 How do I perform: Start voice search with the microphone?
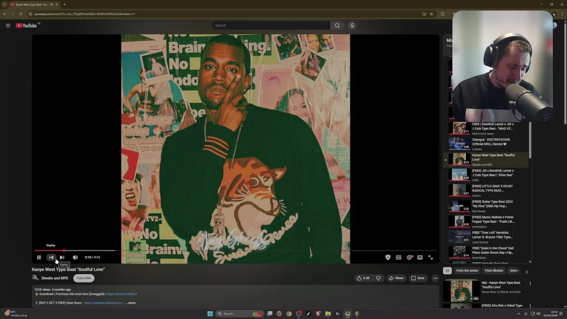pos(352,25)
